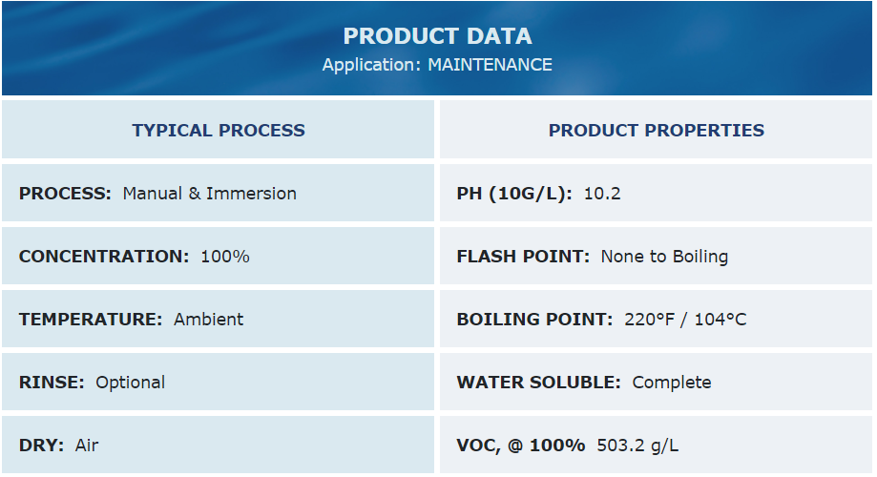
Task: Select the Application: MAINTENANCE subtitle
Action: (x=437, y=65)
